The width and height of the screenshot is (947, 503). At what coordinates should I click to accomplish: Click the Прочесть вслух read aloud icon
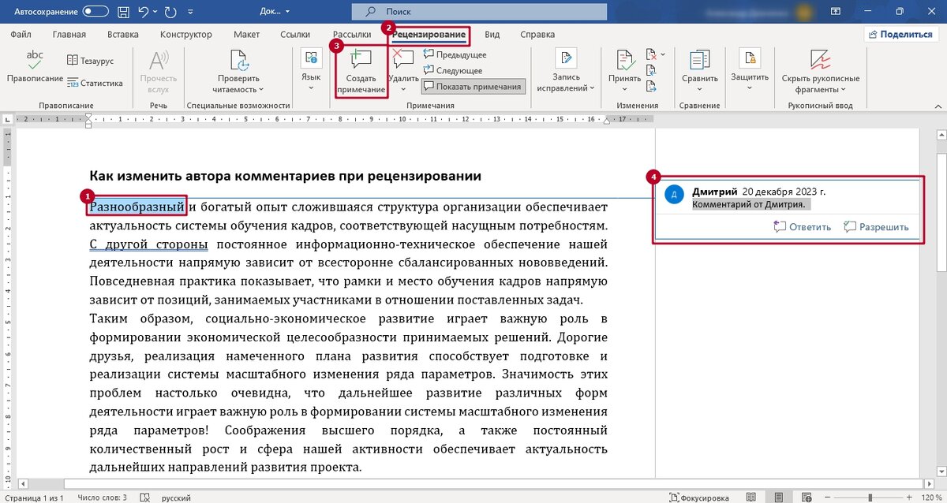(158, 61)
